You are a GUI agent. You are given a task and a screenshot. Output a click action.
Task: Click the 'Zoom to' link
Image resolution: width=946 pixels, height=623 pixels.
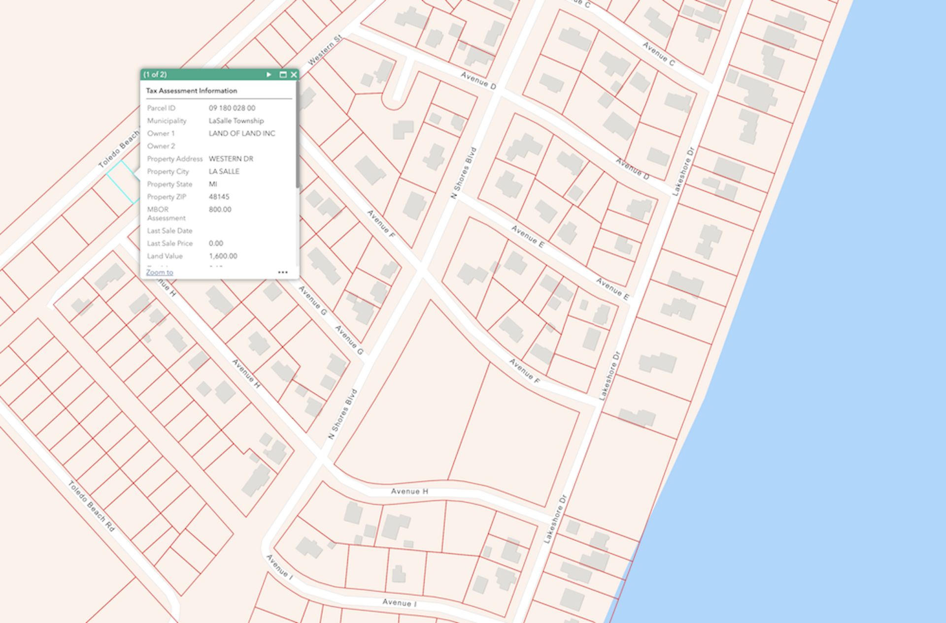tap(160, 272)
